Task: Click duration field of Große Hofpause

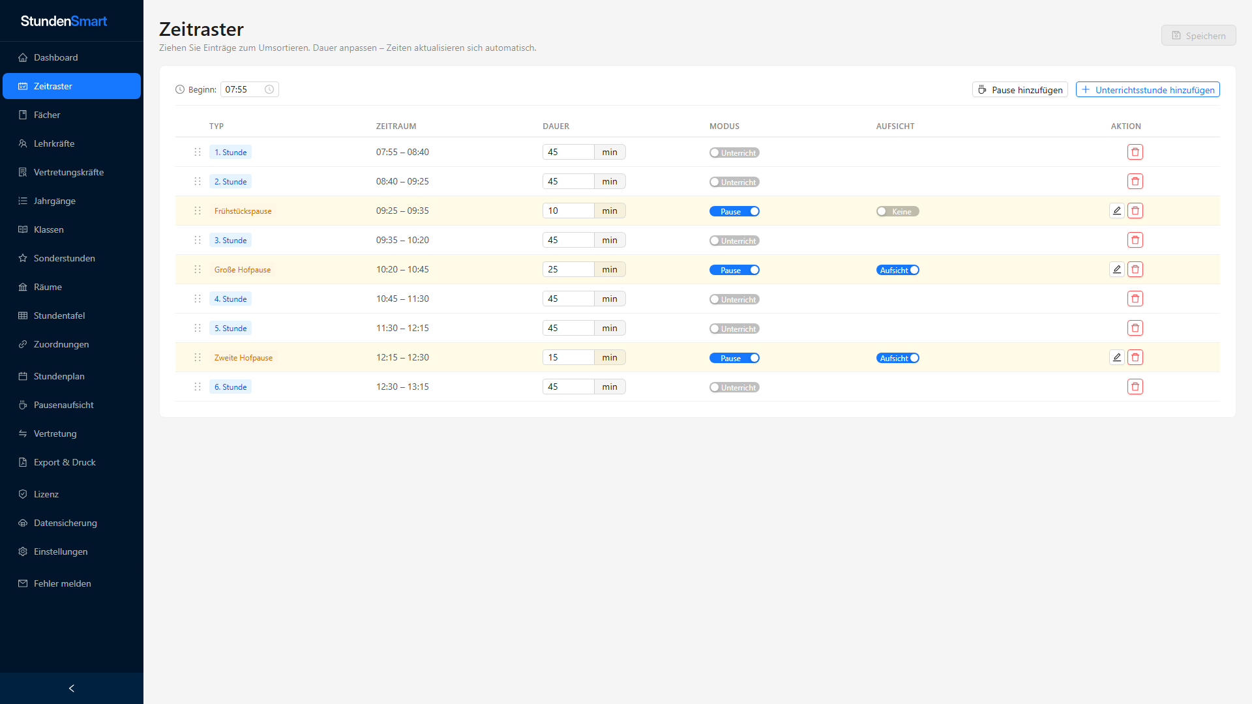Action: click(x=568, y=269)
